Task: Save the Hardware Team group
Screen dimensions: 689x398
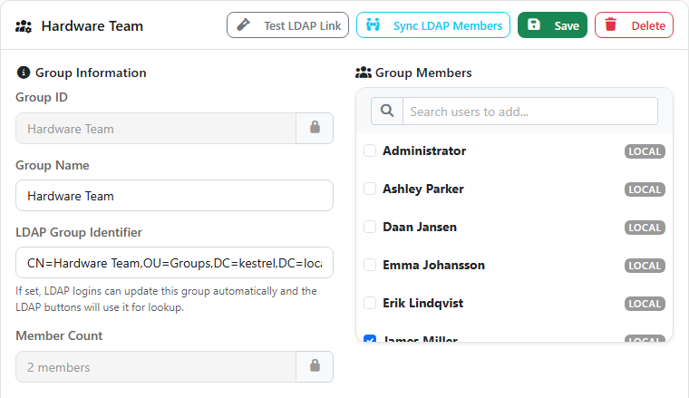Action: [552, 25]
